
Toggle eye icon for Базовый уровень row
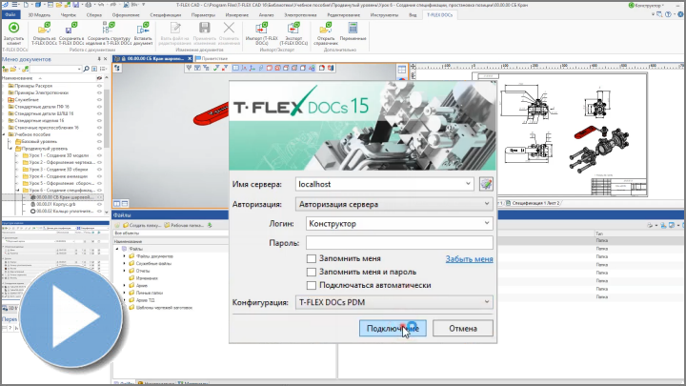coord(99,141)
